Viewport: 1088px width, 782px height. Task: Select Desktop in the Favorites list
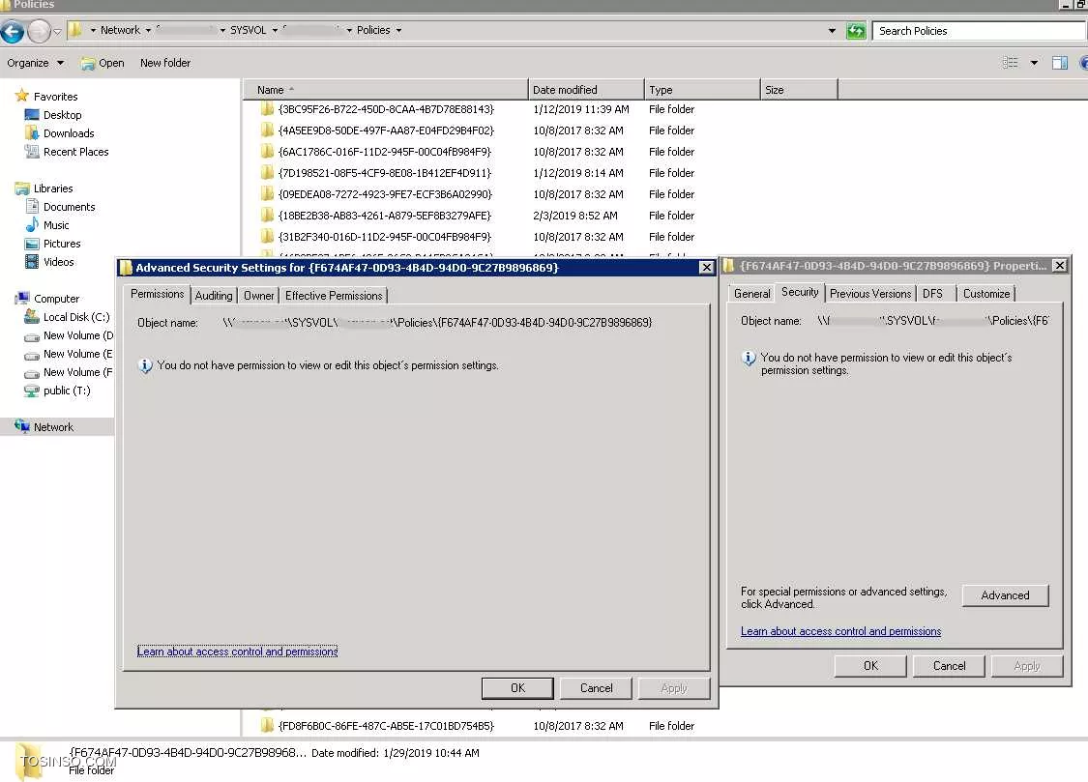63,115
